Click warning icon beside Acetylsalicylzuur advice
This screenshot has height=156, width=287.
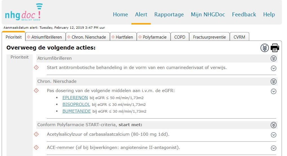coord(36,134)
